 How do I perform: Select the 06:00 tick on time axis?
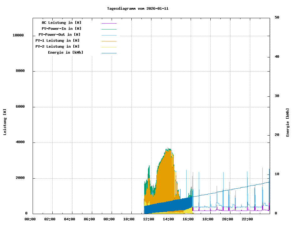(89, 219)
